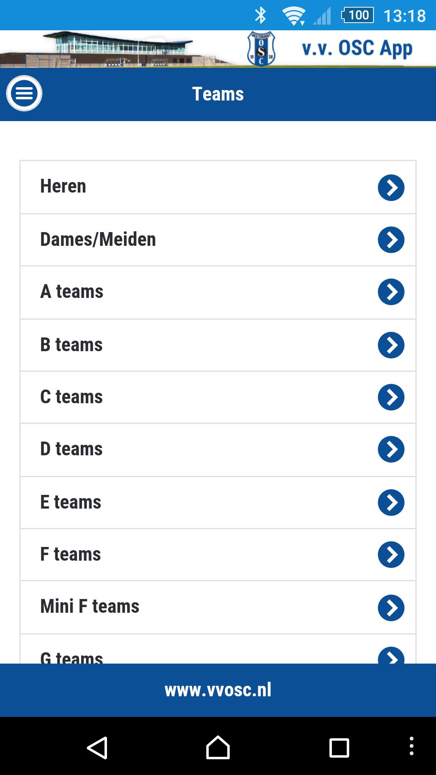Open the E teams list item
The image size is (436, 775).
coord(218,503)
